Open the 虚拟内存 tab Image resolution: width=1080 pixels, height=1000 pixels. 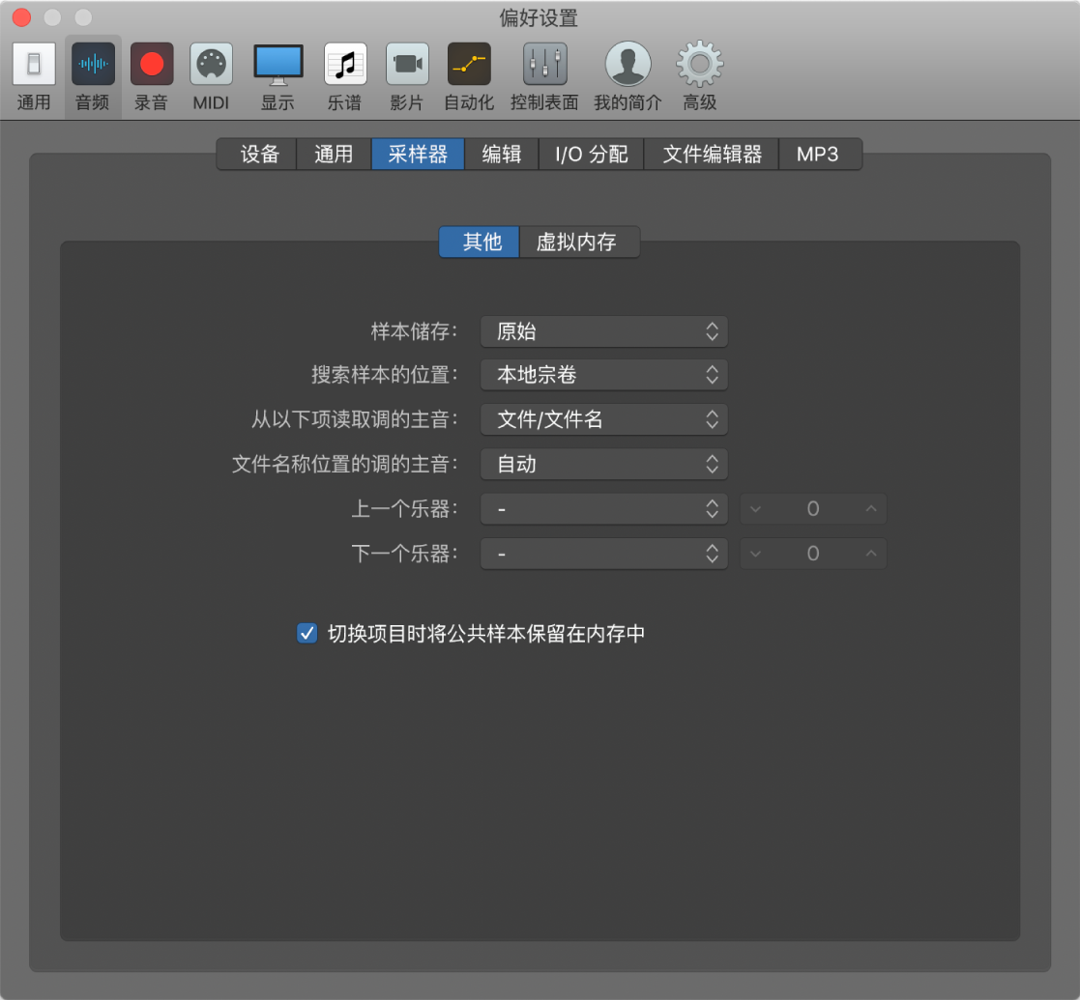click(579, 243)
